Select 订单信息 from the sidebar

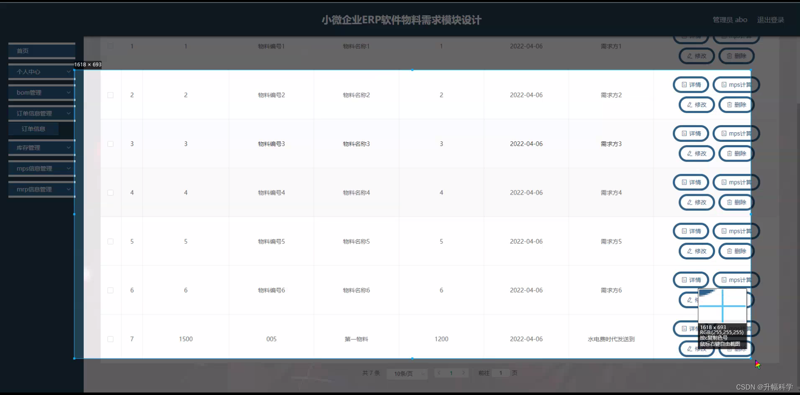point(33,128)
